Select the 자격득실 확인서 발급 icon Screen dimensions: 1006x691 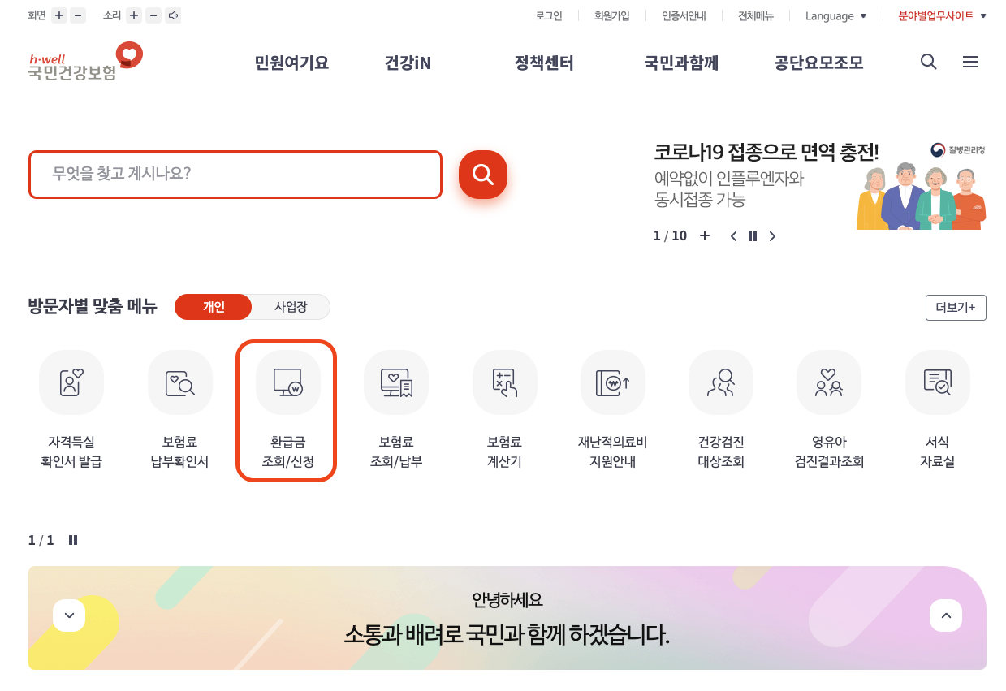[x=71, y=382]
